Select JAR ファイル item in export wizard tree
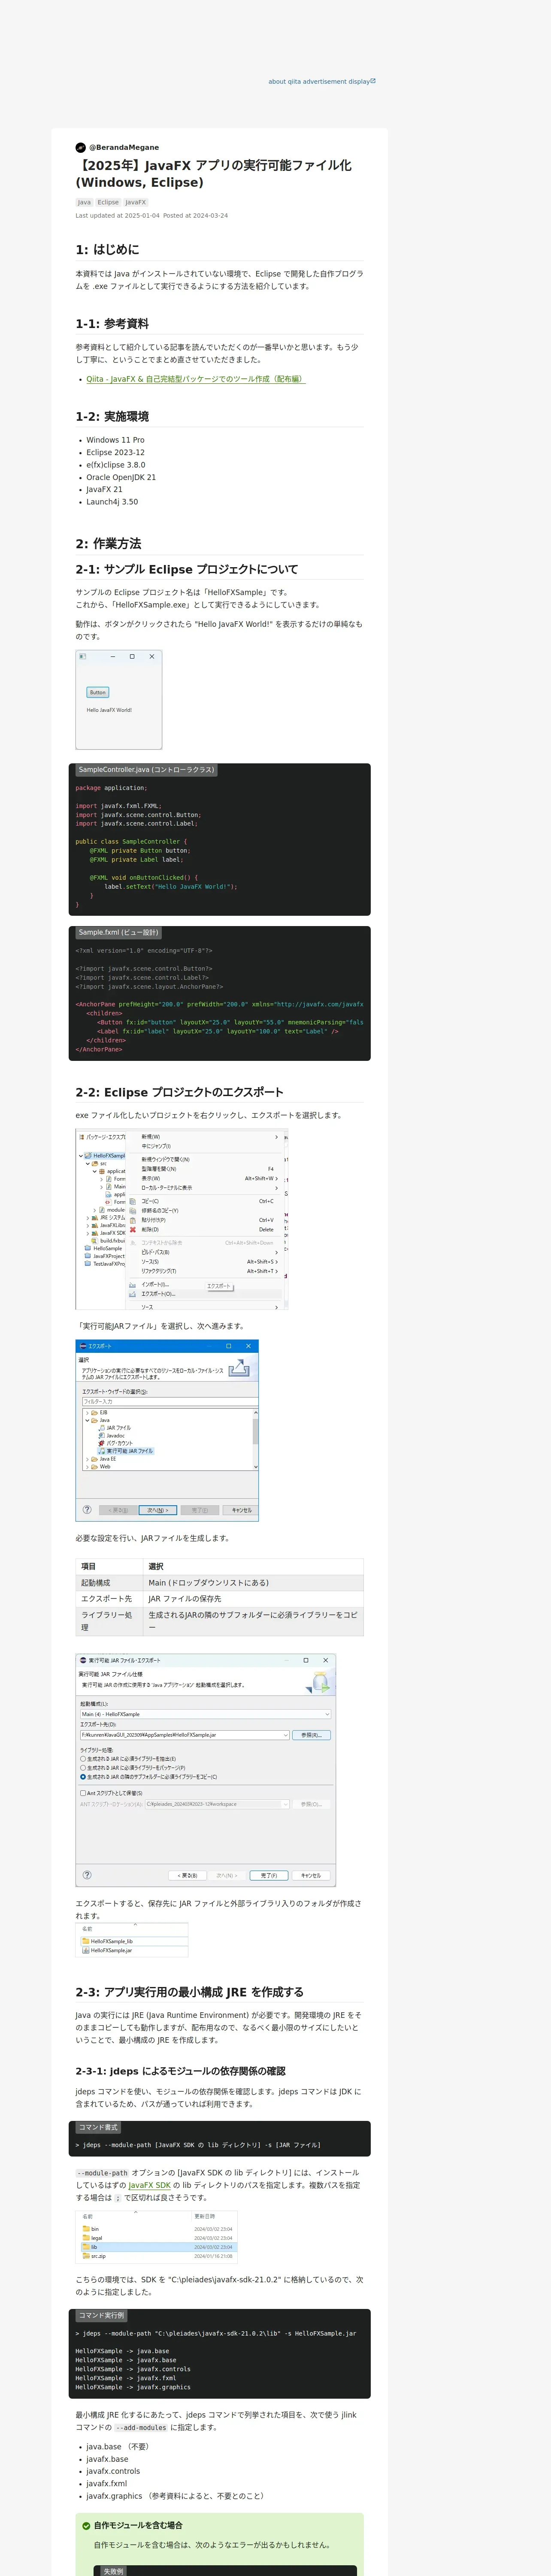The height and width of the screenshot is (2576, 551). pos(118,1428)
